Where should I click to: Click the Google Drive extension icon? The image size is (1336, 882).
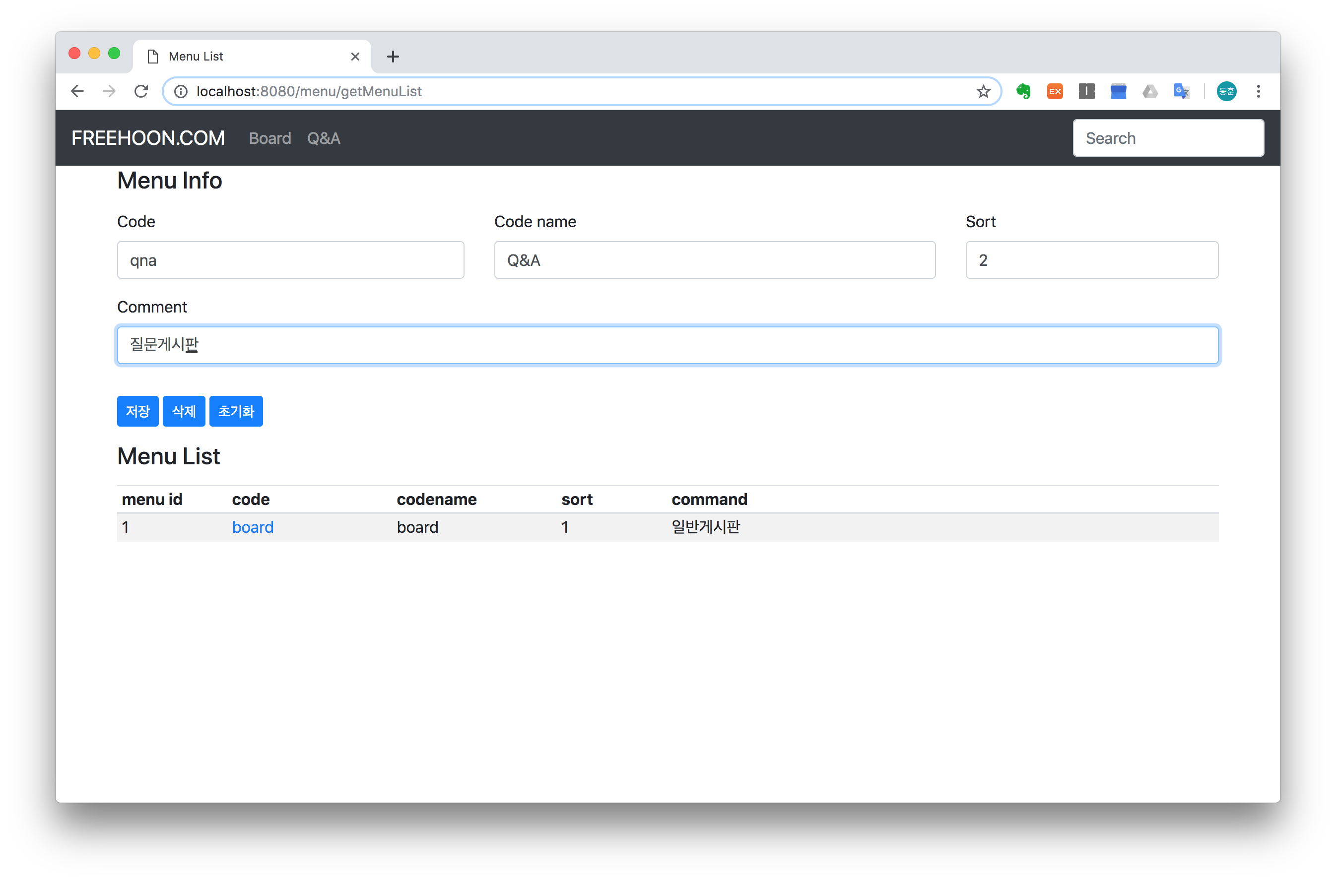(x=1150, y=91)
